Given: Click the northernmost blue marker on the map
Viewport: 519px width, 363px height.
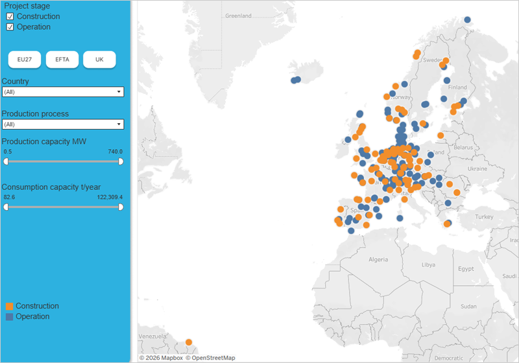Looking at the screenshot, I should [x=467, y=19].
